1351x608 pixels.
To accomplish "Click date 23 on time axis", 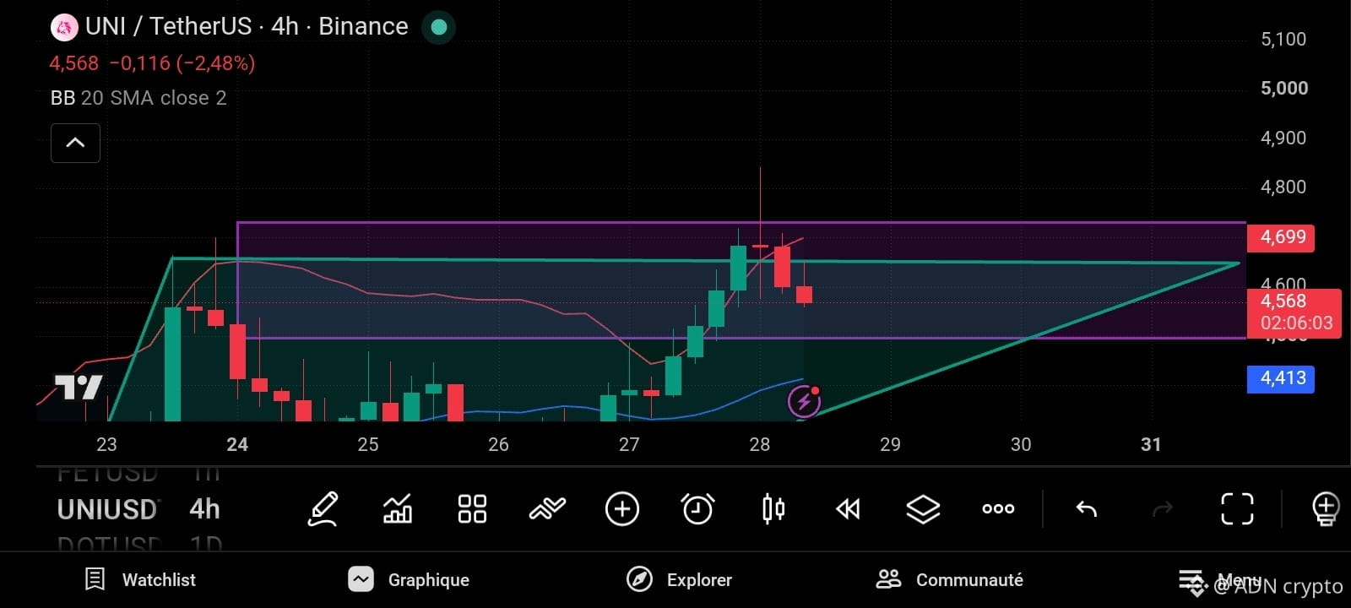I will [106, 445].
